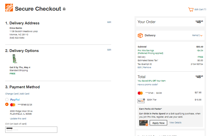Click The Home Depot logo
Viewport: 207px width, 136px height.
(x=9, y=8)
